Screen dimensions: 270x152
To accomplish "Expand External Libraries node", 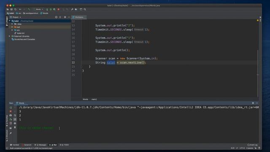I will 9,36.
